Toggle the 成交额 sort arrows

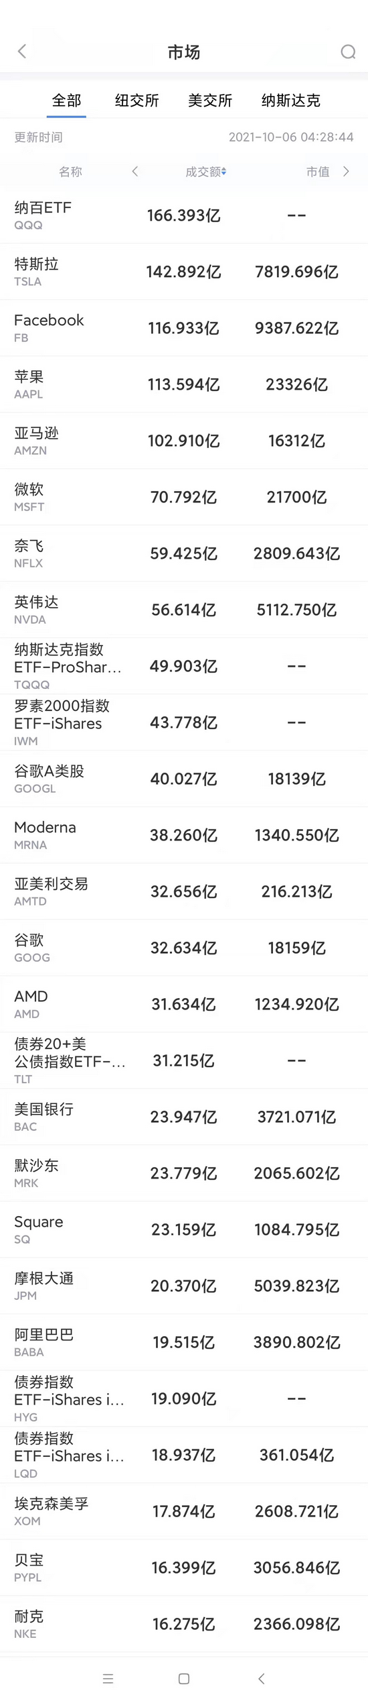223,172
